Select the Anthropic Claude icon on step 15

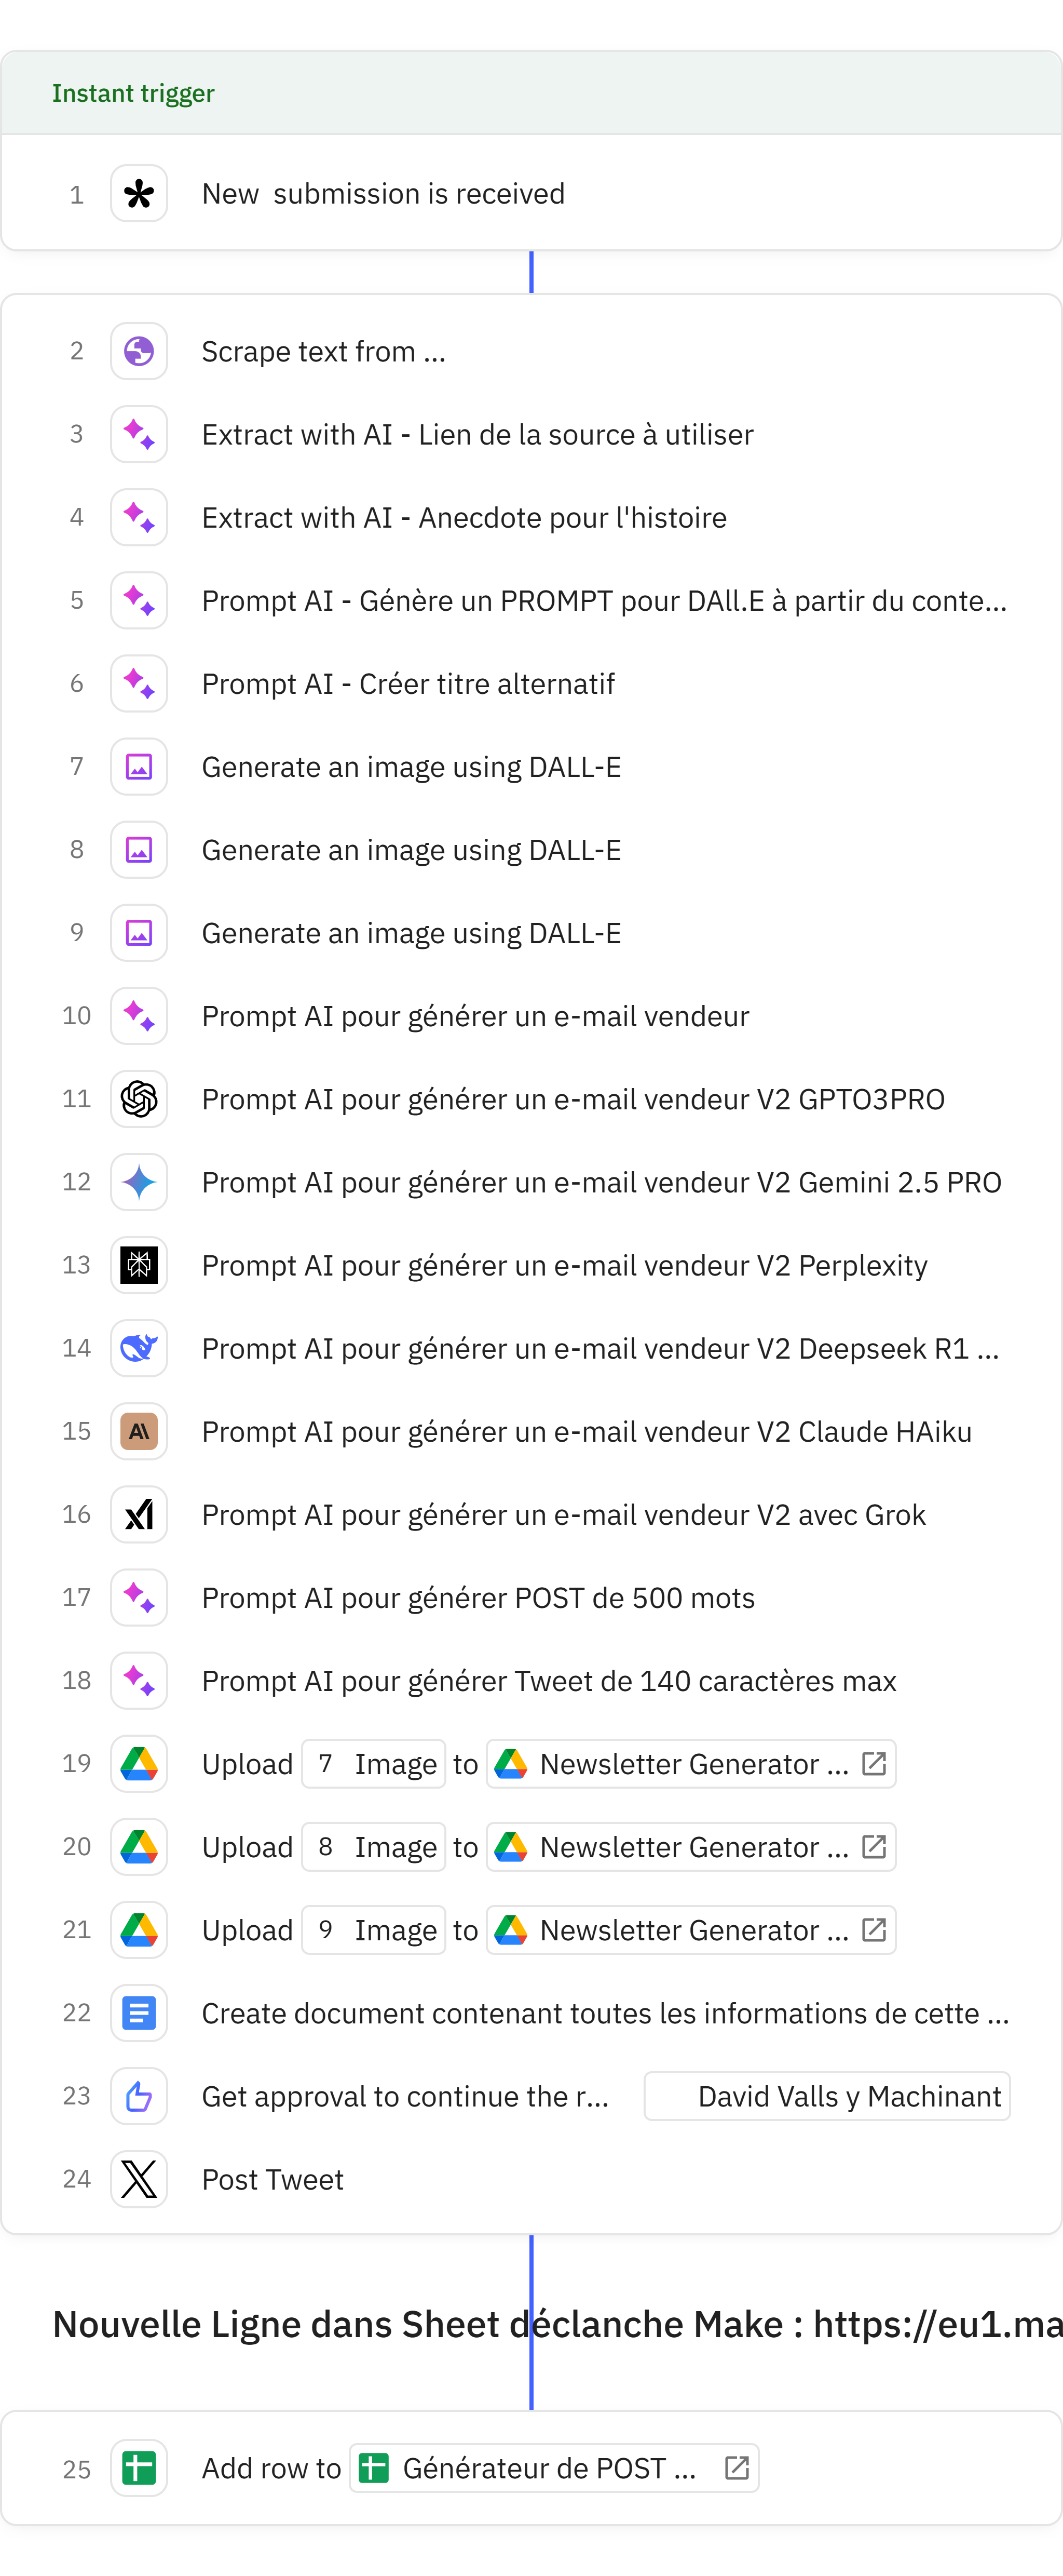coord(139,1431)
